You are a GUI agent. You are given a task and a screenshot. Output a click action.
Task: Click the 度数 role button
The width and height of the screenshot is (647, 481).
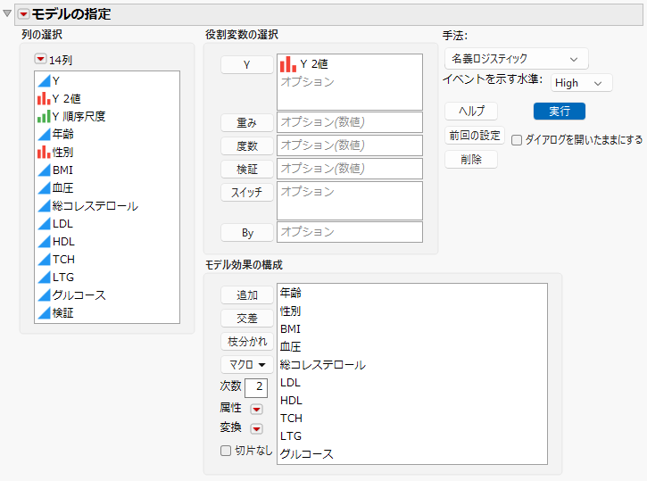click(246, 145)
